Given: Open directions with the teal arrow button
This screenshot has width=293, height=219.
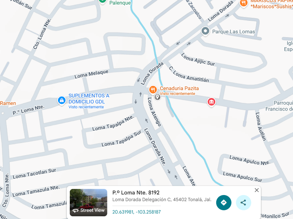Looking at the screenshot, I should [x=224, y=202].
